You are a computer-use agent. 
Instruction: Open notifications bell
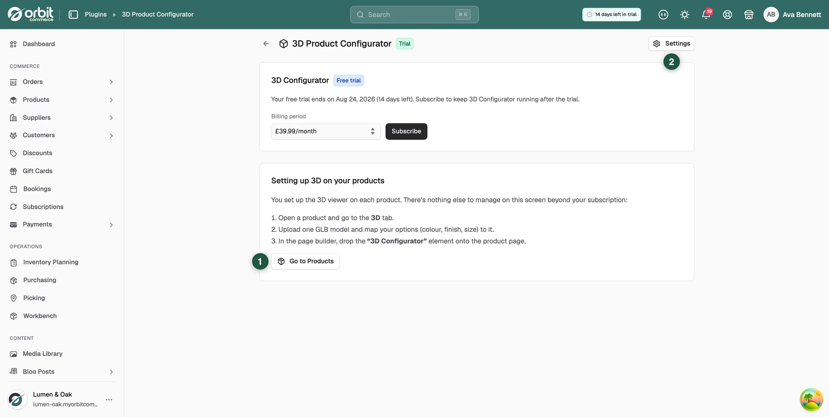pos(706,15)
